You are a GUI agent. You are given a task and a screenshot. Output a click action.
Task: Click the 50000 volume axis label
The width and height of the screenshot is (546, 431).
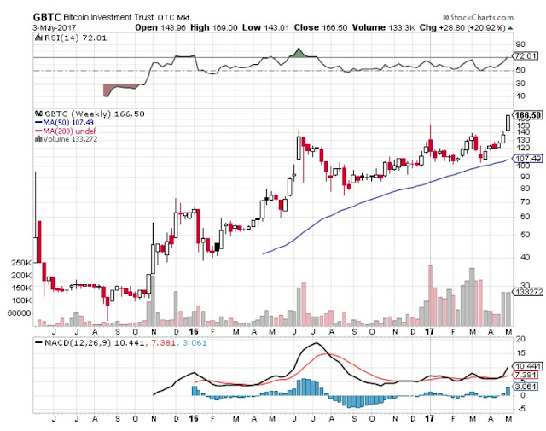click(19, 313)
